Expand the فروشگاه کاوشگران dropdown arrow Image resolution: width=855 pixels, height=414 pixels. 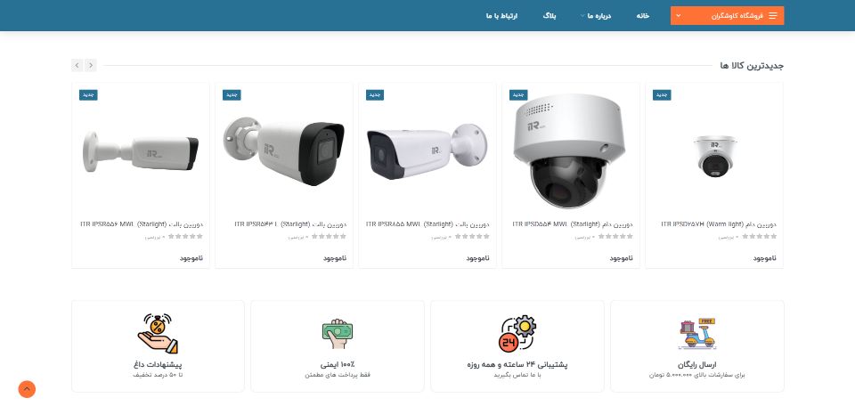tap(679, 16)
